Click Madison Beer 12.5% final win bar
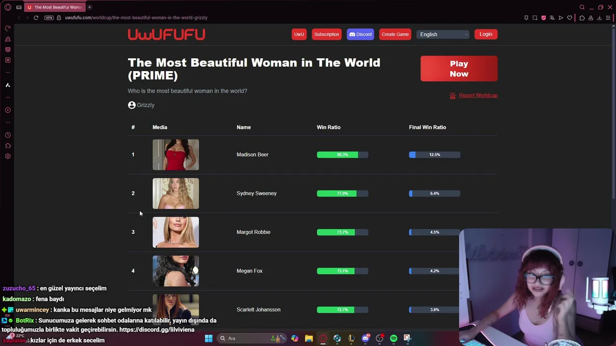The height and width of the screenshot is (346, 616). (435, 155)
